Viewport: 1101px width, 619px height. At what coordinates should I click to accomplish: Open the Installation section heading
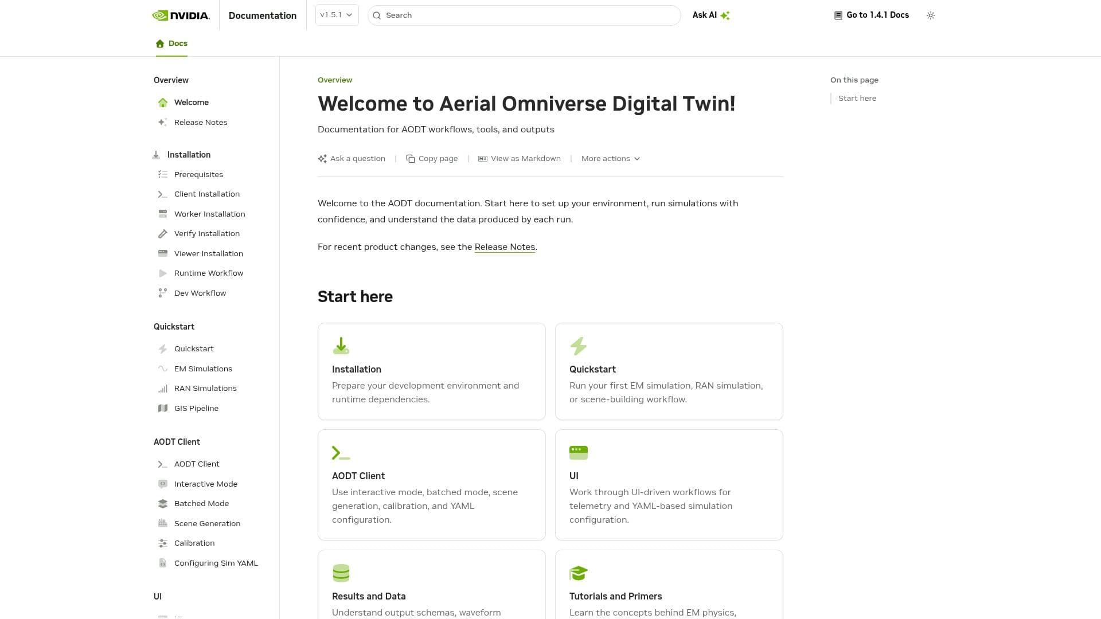[x=189, y=155]
